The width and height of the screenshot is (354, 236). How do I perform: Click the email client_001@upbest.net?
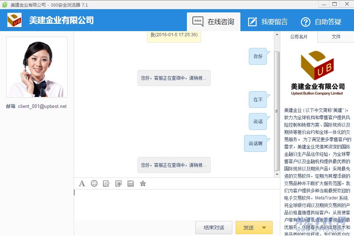tap(42, 106)
